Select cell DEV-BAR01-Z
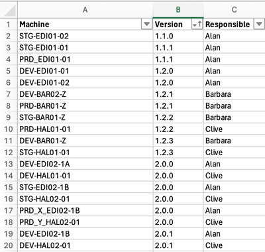Image resolution: width=265 pixels, height=252 pixels. (85, 141)
